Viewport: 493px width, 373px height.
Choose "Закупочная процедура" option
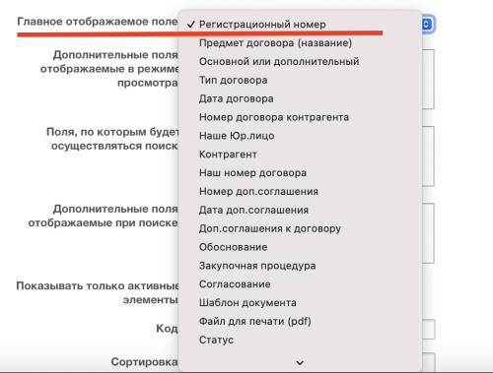[x=300, y=266]
